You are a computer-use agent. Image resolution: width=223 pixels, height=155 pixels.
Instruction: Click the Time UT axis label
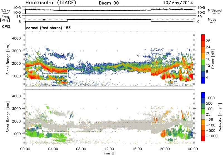tap(109, 153)
